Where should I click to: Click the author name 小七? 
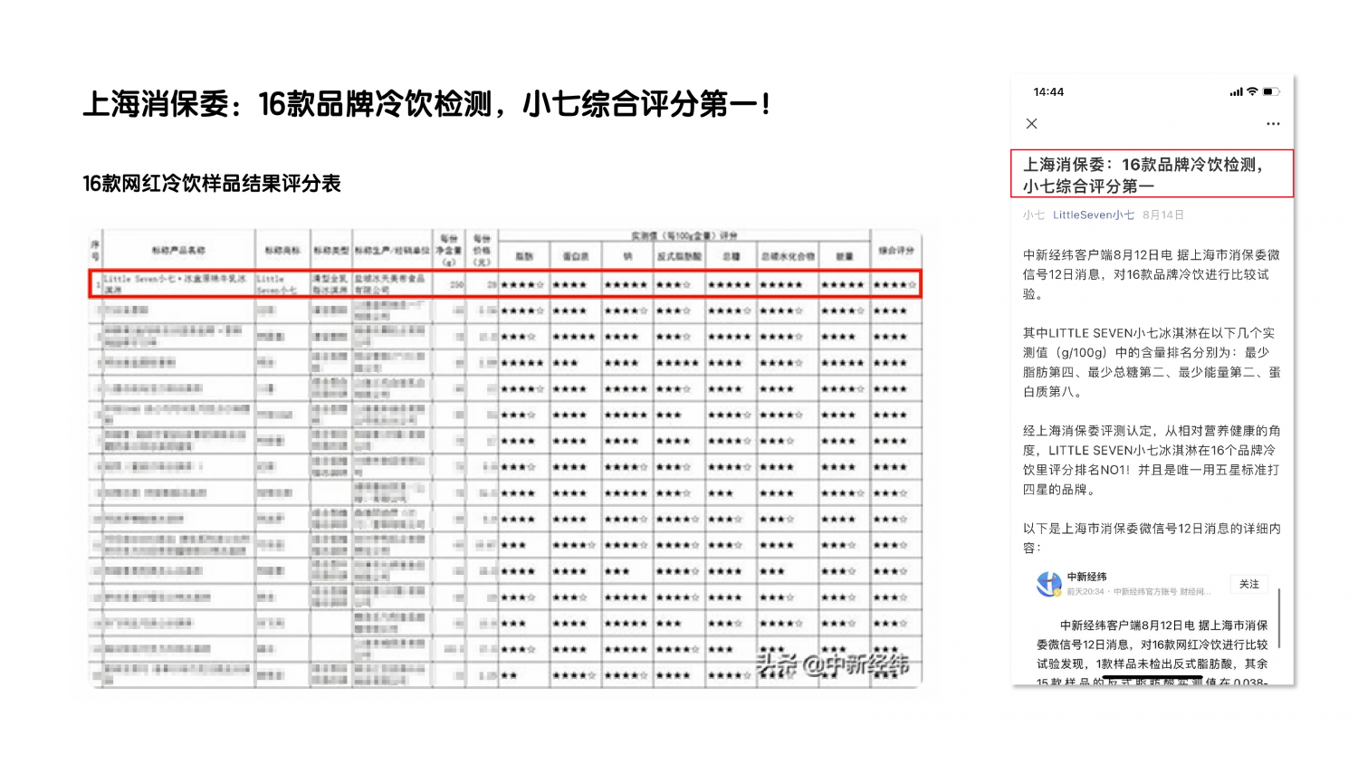click(x=1033, y=215)
